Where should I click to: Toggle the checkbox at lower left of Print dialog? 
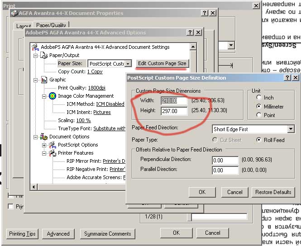(10, 207)
